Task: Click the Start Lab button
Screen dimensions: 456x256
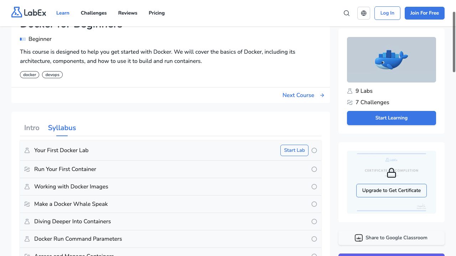Action: click(294, 150)
